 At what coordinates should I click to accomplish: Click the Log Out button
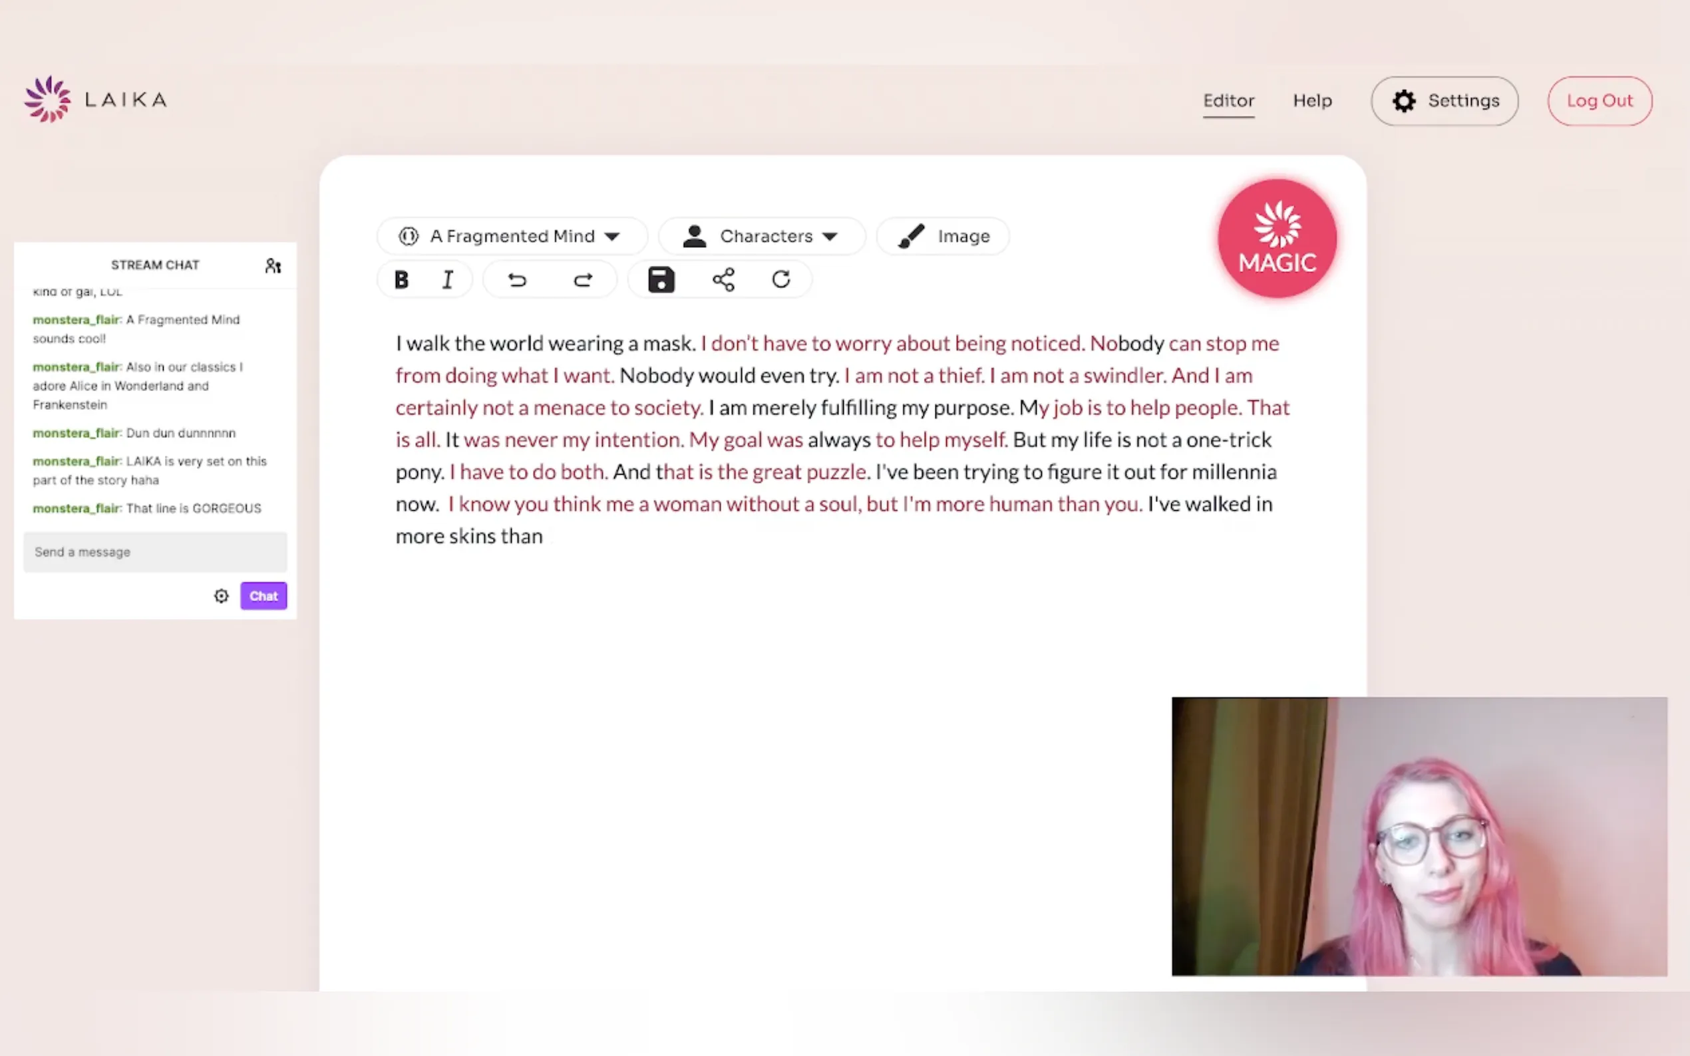[x=1599, y=101]
